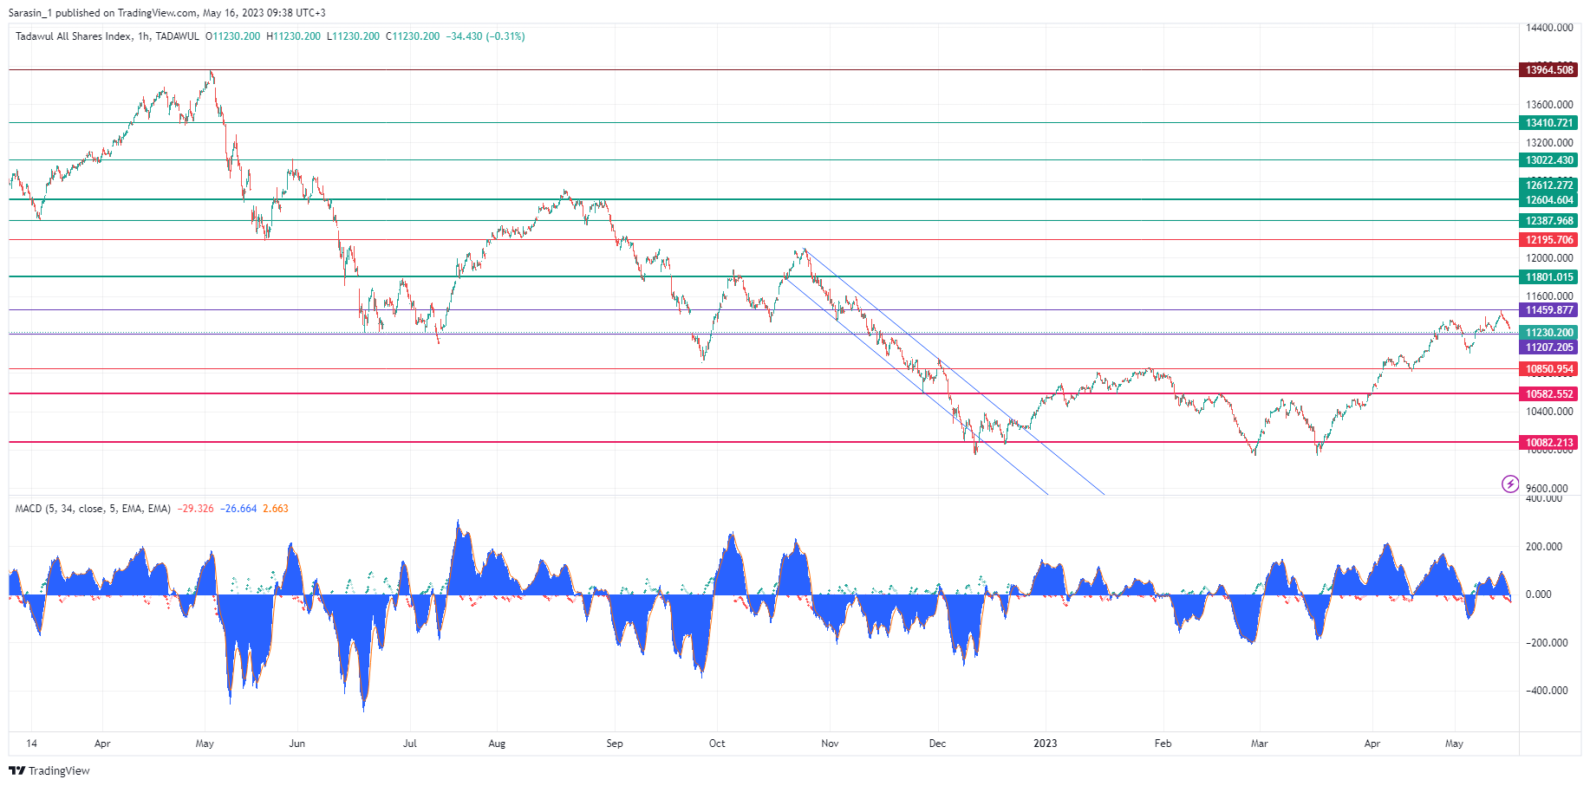The image size is (1590, 786).
Task: Click the high value H11230.200
Action: tap(293, 36)
